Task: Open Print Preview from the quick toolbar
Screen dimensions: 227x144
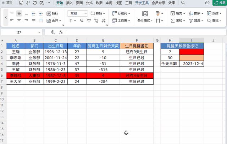Action: click(41, 2)
